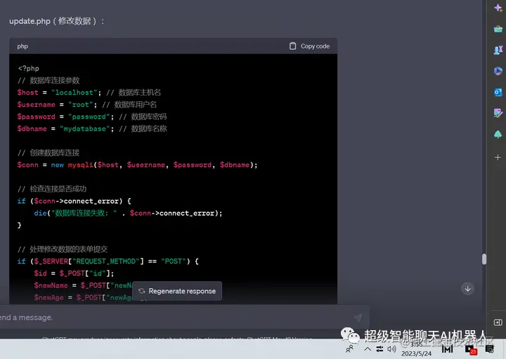The width and height of the screenshot is (506, 359).
Task: Click the circular arrow icon in Regenerate button
Action: click(x=141, y=291)
